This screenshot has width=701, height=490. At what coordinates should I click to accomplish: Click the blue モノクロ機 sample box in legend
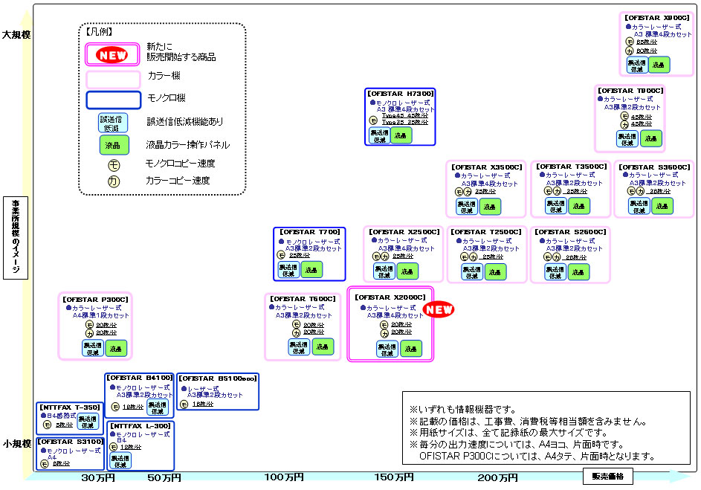point(114,100)
